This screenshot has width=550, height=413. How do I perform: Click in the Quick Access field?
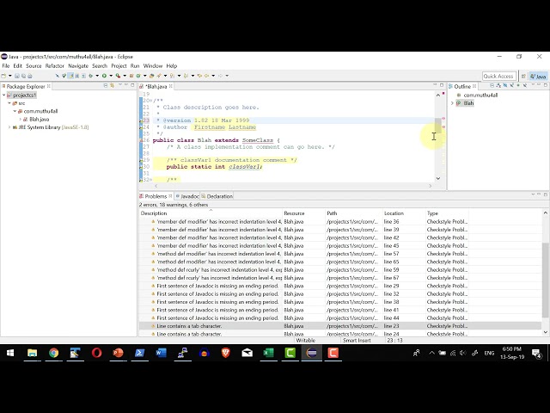498,77
